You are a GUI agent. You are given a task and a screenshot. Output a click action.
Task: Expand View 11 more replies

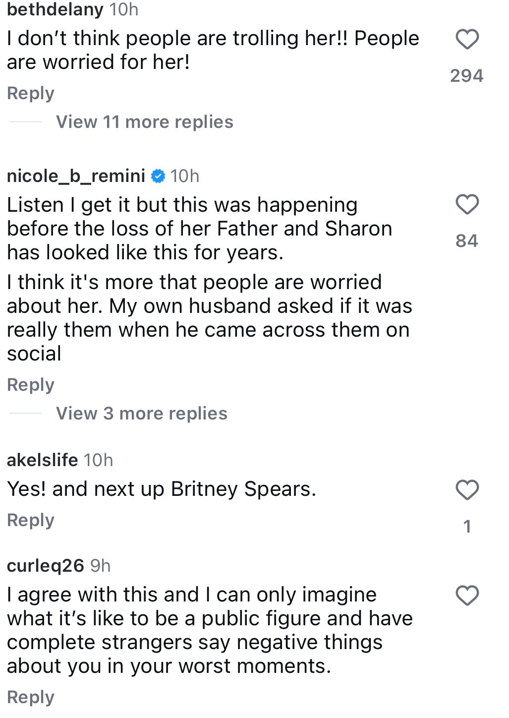click(x=144, y=122)
